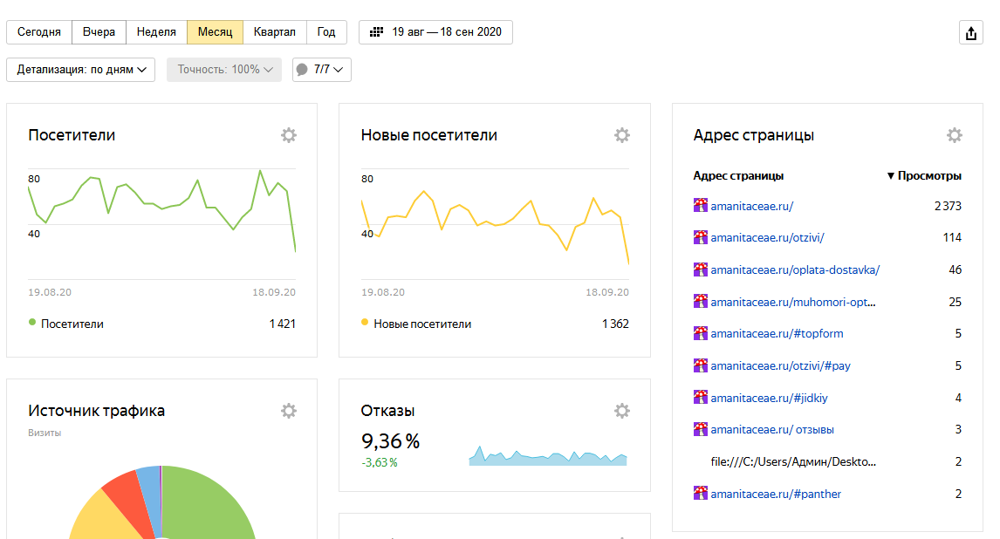Click favicon beside amanitaceae.ru/#topform
Image resolution: width=1000 pixels, height=539 pixels.
700,333
